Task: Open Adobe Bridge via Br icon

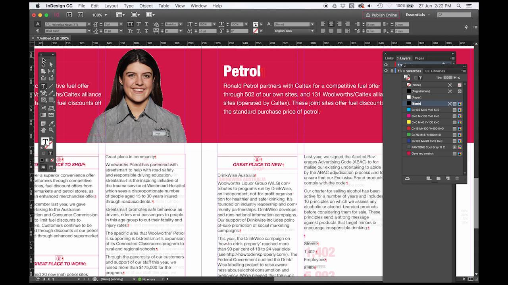Action: 69,15
